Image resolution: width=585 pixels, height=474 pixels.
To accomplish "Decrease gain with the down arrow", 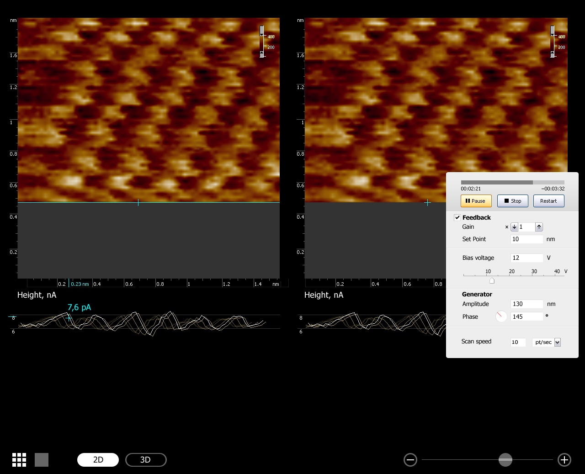I will pyautogui.click(x=514, y=227).
